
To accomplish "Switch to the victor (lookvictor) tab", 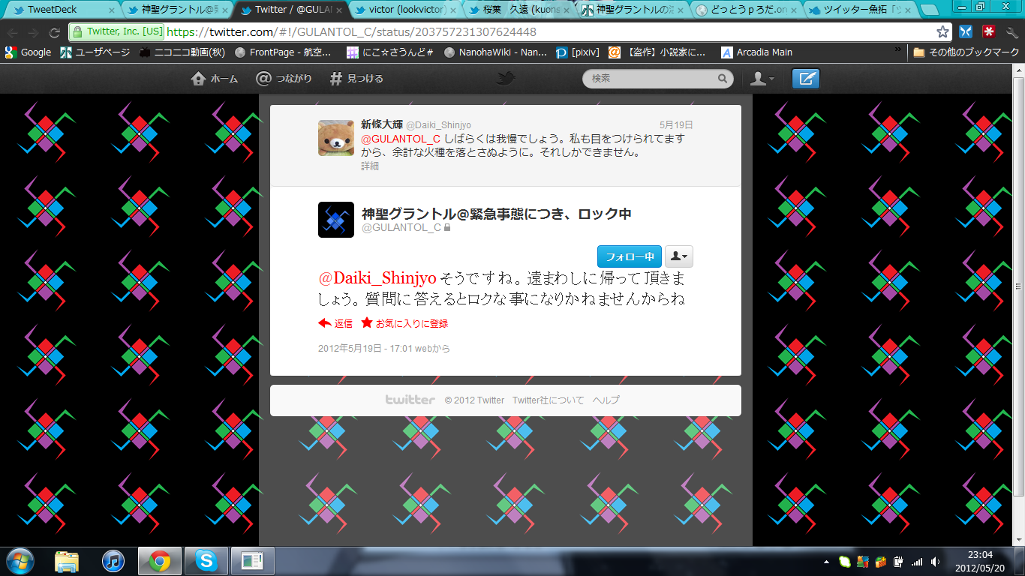I will click(407, 10).
